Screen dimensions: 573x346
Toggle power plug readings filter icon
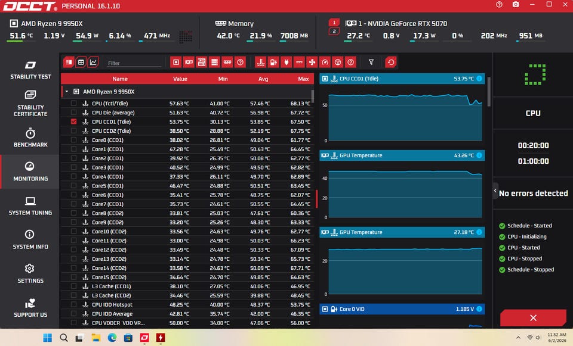point(286,63)
